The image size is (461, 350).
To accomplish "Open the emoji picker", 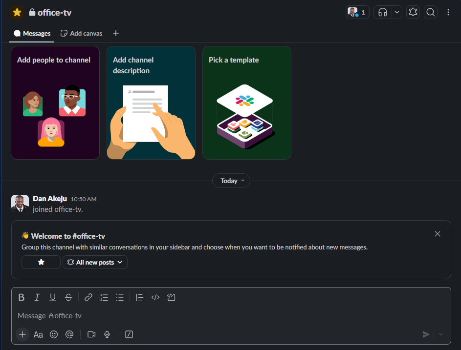I will click(54, 334).
